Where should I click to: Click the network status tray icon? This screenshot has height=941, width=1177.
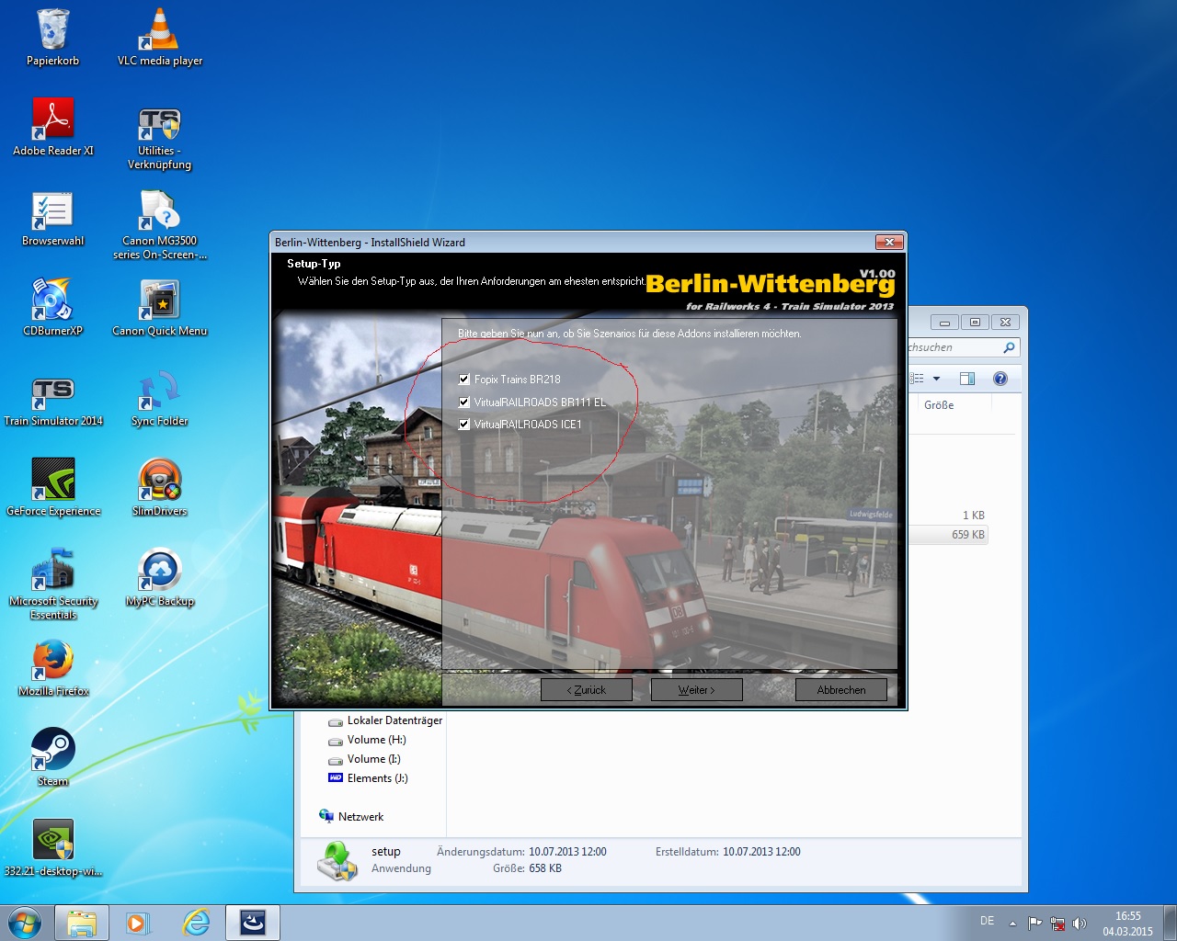(x=1057, y=923)
